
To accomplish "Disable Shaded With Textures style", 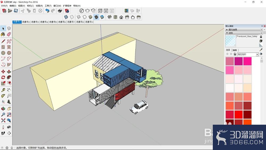I will pyautogui.click(x=96, y=17).
